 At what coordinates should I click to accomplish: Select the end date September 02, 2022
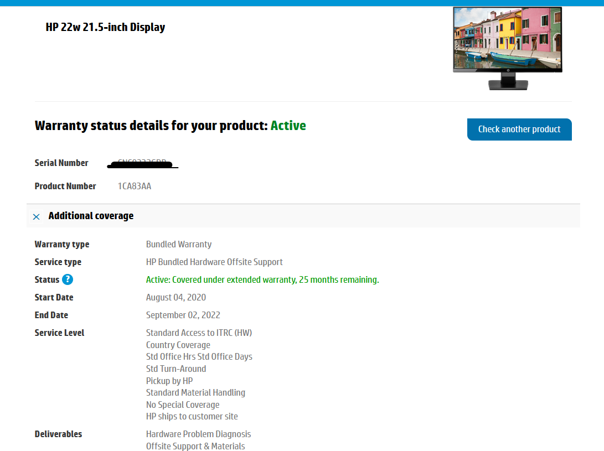tap(183, 315)
